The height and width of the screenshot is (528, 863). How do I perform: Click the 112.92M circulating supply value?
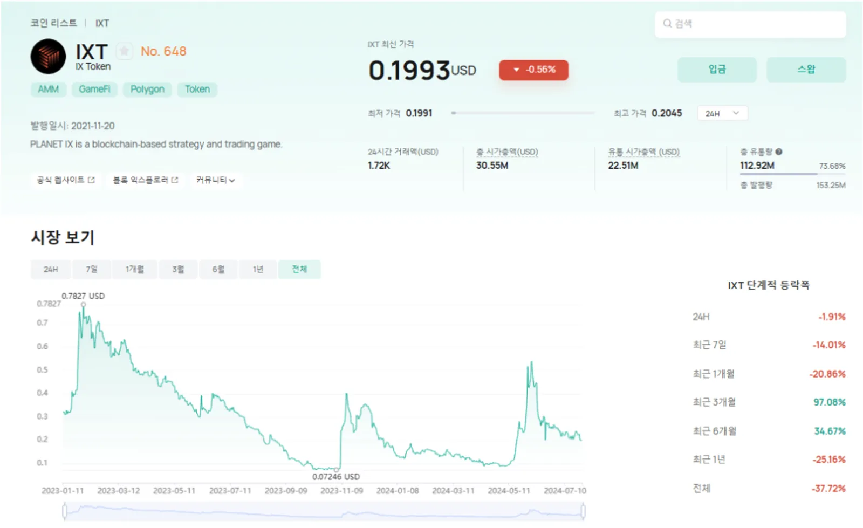757,166
